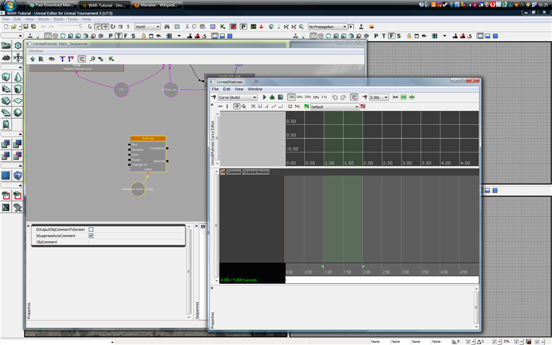Click the CSG Add icon in left toolbox
Image resolution: width=552 pixels, height=345 pixels.
coord(6,144)
